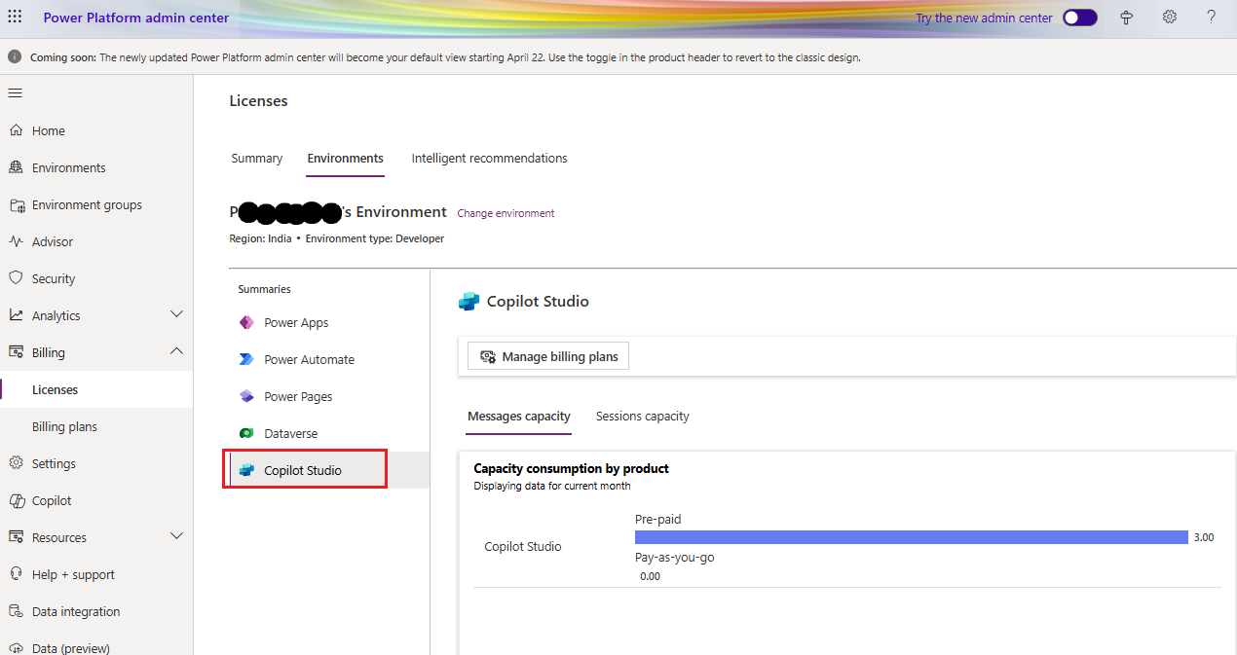Open the app launcher waffle icon
The width and height of the screenshot is (1237, 655).
point(15,18)
